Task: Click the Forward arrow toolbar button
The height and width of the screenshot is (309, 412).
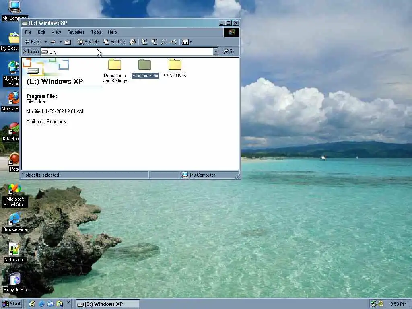Action: (53, 42)
